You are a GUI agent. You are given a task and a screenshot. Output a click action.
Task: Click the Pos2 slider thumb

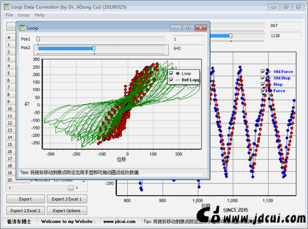(94, 49)
